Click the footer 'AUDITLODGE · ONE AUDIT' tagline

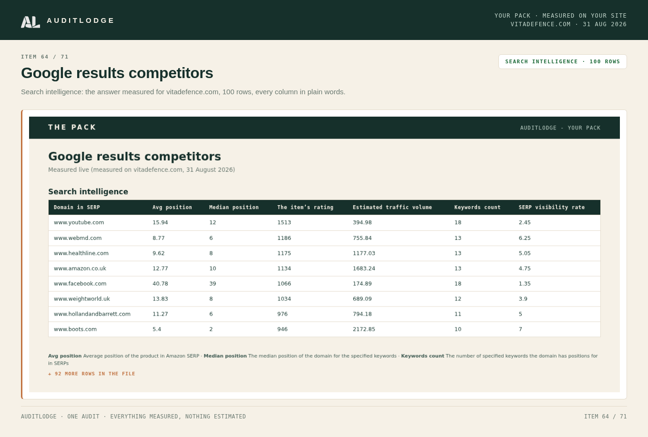(x=133, y=417)
